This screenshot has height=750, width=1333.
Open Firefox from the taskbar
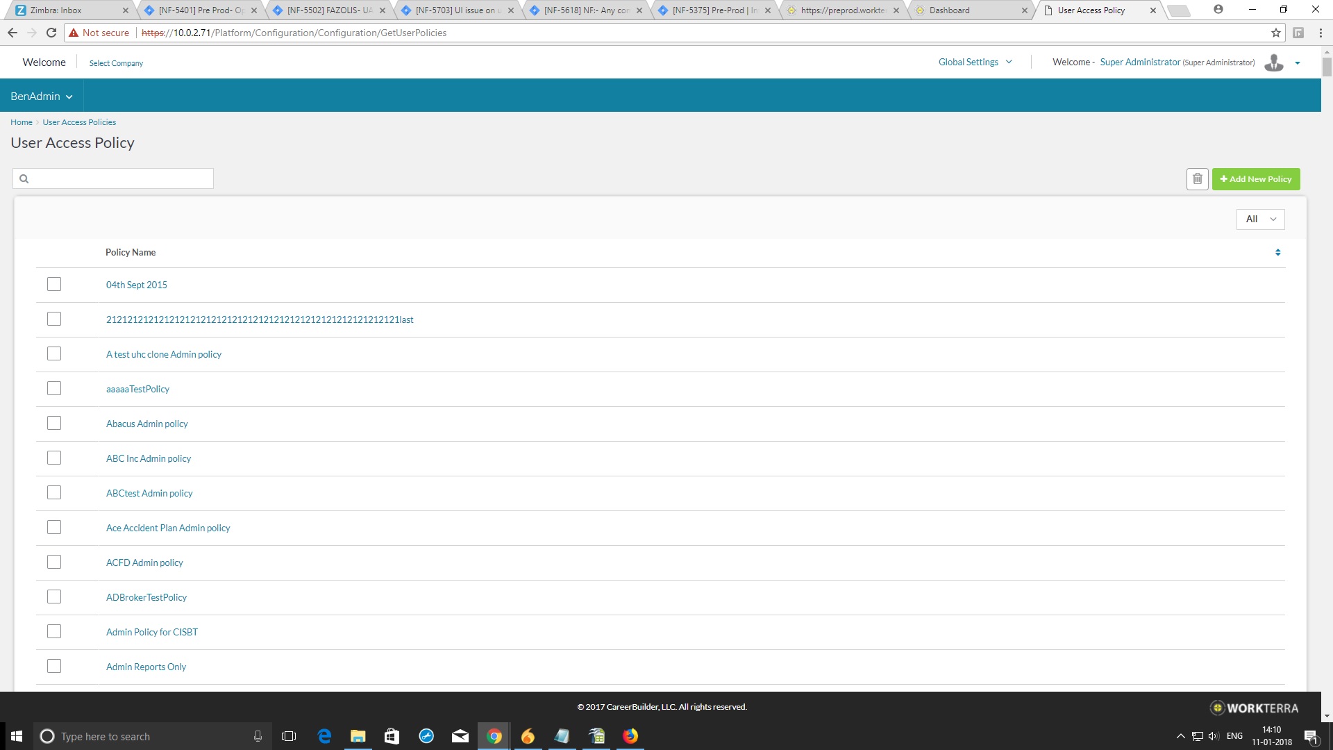tap(630, 736)
